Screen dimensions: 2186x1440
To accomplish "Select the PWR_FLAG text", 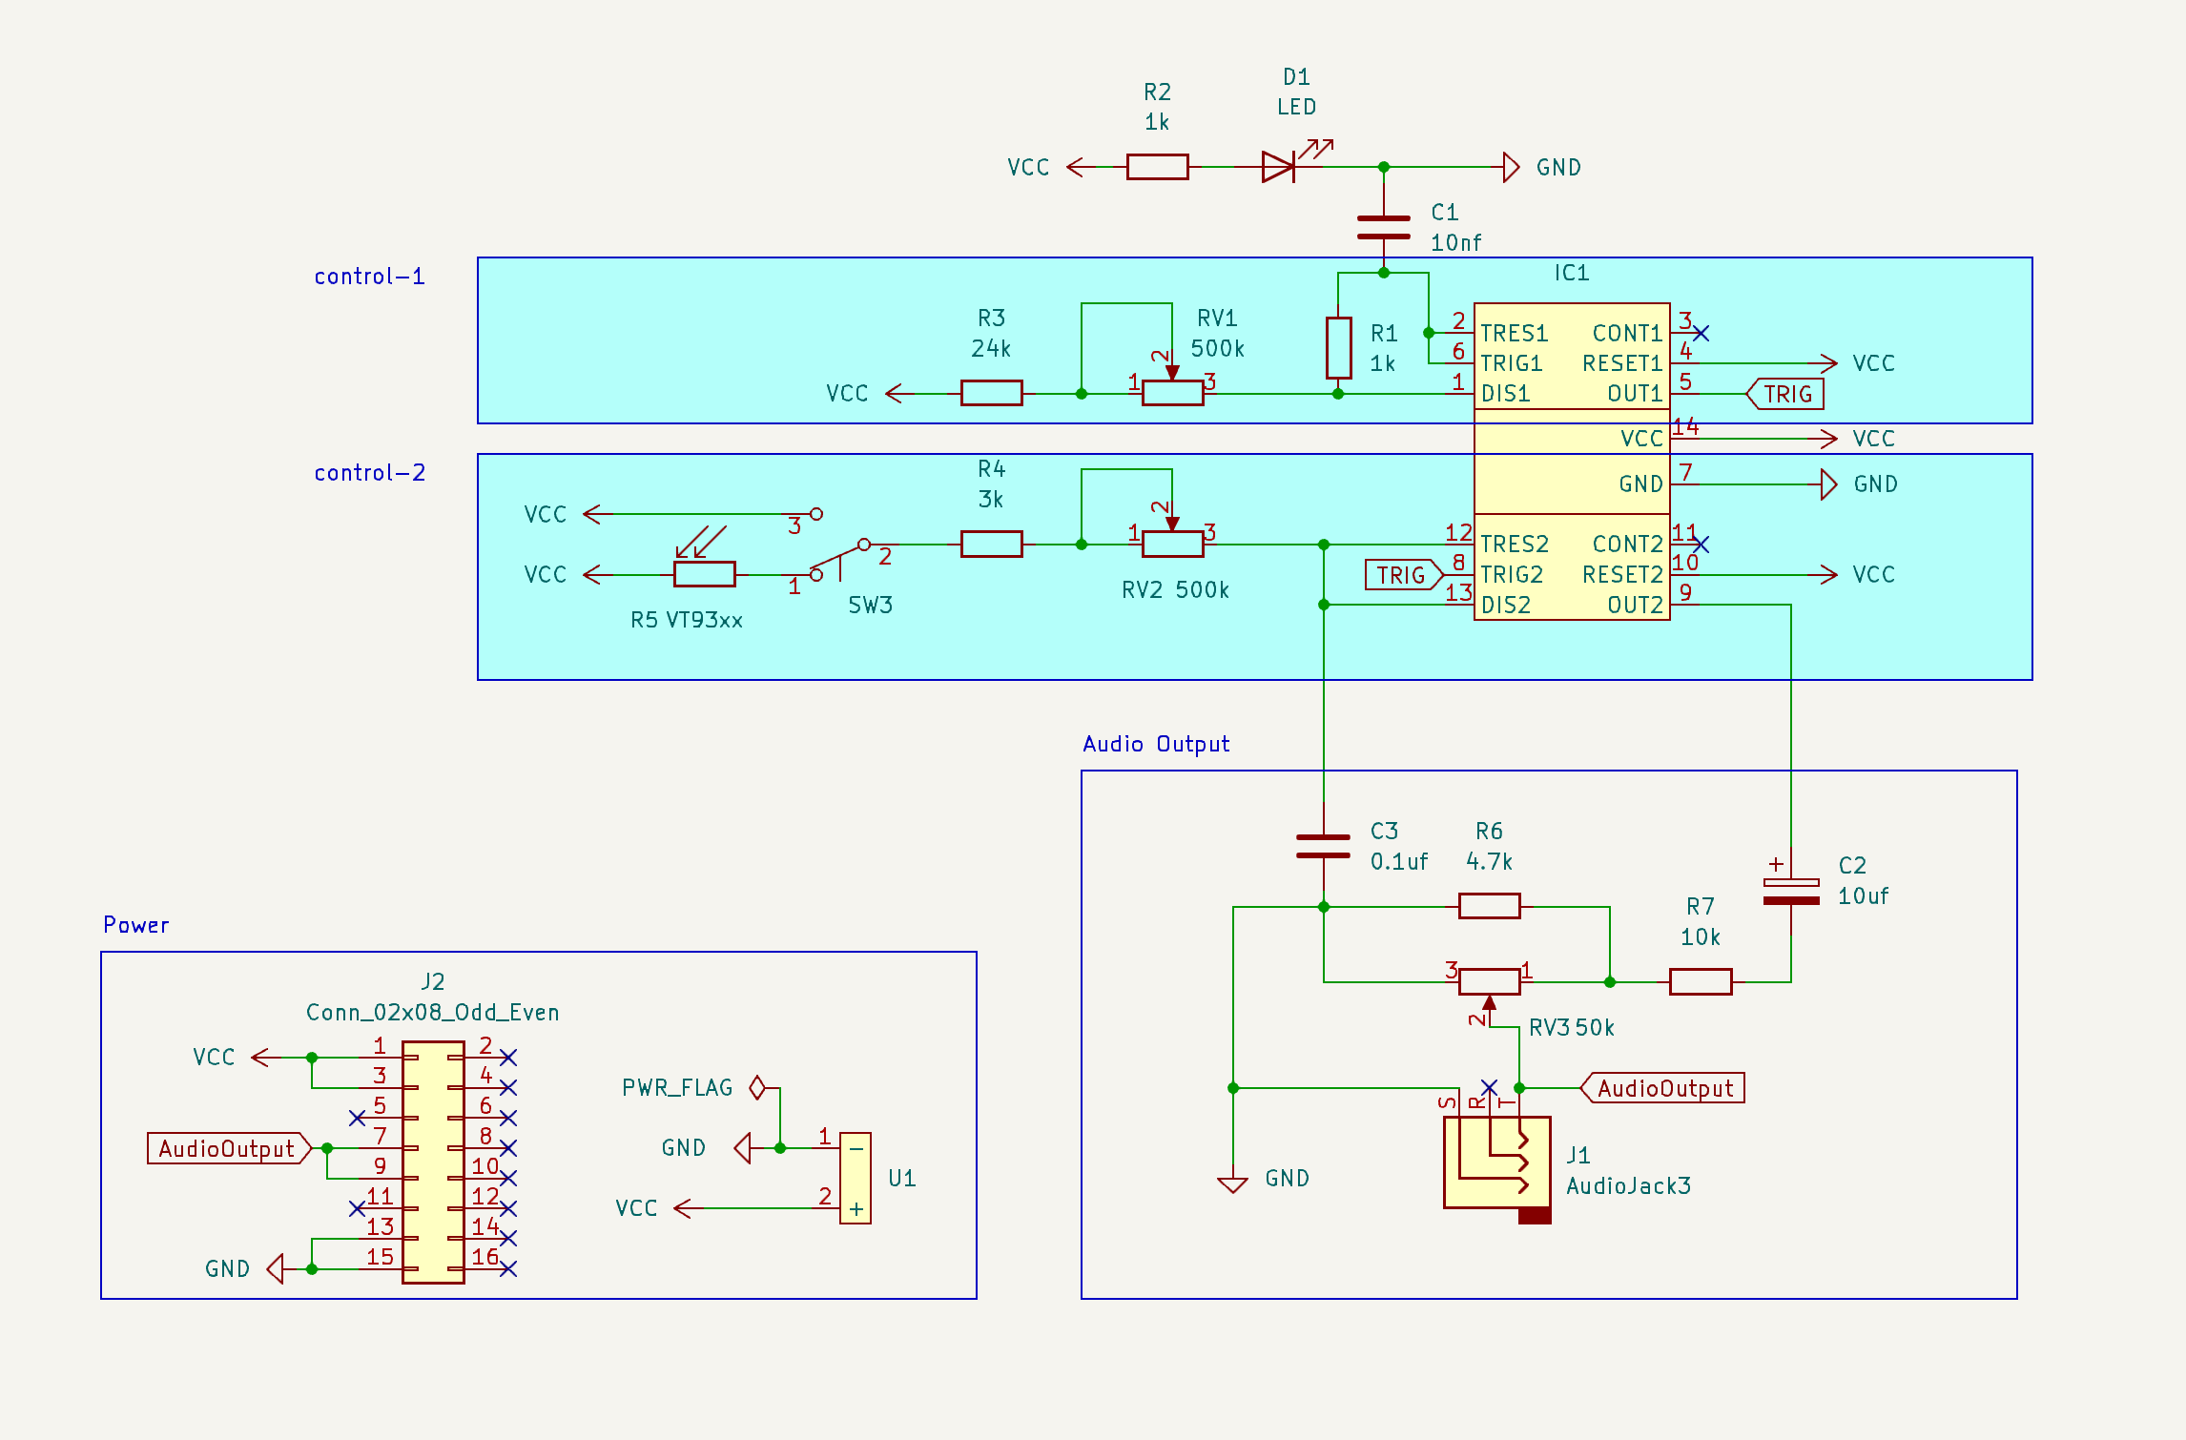I will [677, 1088].
